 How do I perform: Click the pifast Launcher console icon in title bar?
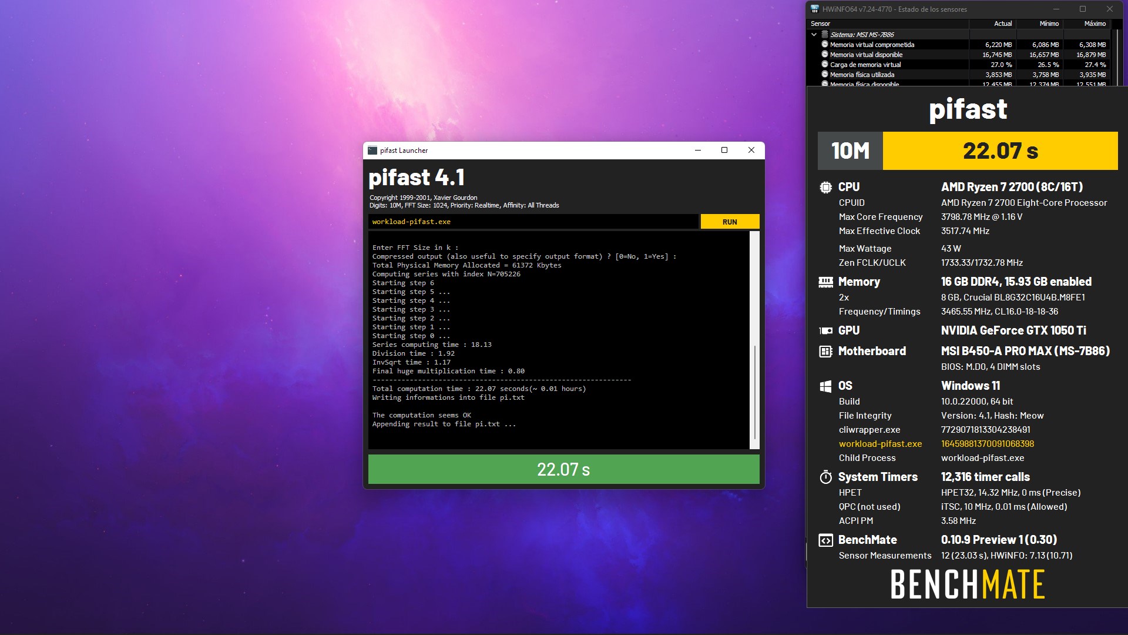pos(372,151)
